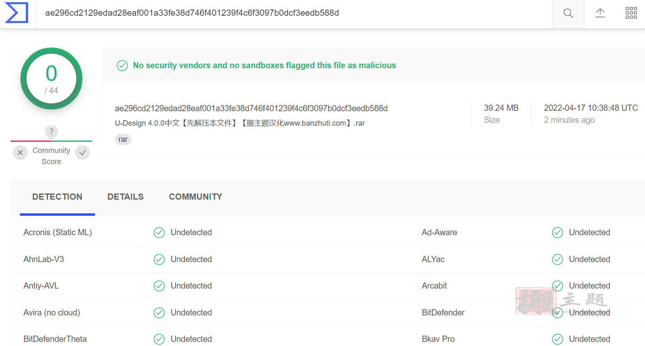Click the Ad-Aware vendor name
The width and height of the screenshot is (645, 346).
(439, 232)
